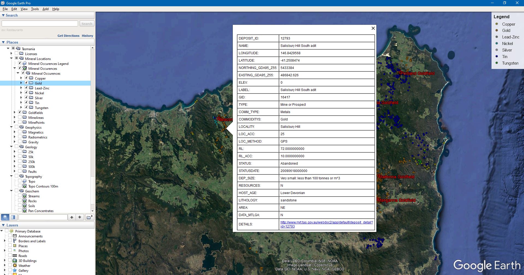
Task: Click the Announcements envelope icon
Action: point(15,236)
